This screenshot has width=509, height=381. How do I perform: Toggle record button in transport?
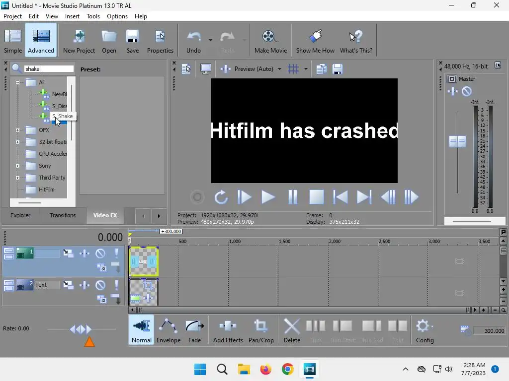[x=197, y=197]
